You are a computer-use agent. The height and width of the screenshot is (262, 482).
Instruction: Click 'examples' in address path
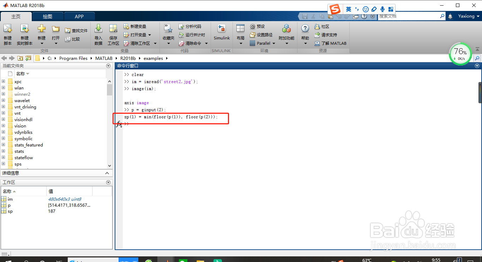[153, 58]
